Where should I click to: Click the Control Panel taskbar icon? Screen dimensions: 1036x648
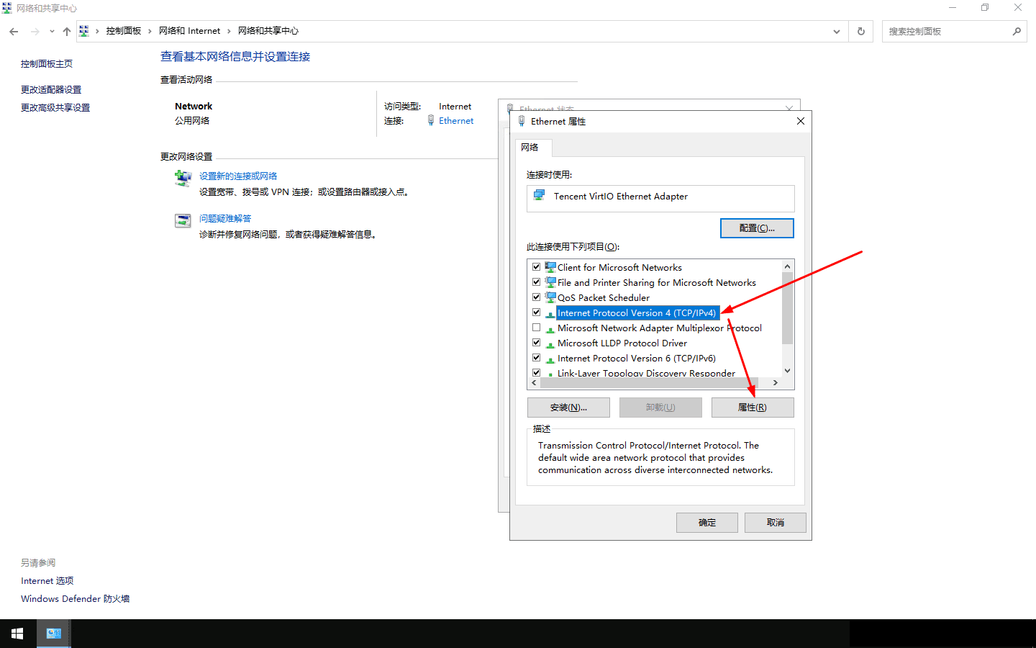click(x=54, y=634)
